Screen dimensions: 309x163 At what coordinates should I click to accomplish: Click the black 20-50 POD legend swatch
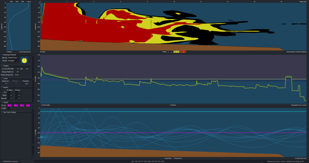pyautogui.click(x=170, y=52)
